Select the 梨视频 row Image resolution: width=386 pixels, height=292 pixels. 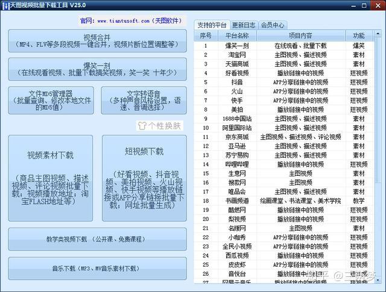(x=284, y=219)
